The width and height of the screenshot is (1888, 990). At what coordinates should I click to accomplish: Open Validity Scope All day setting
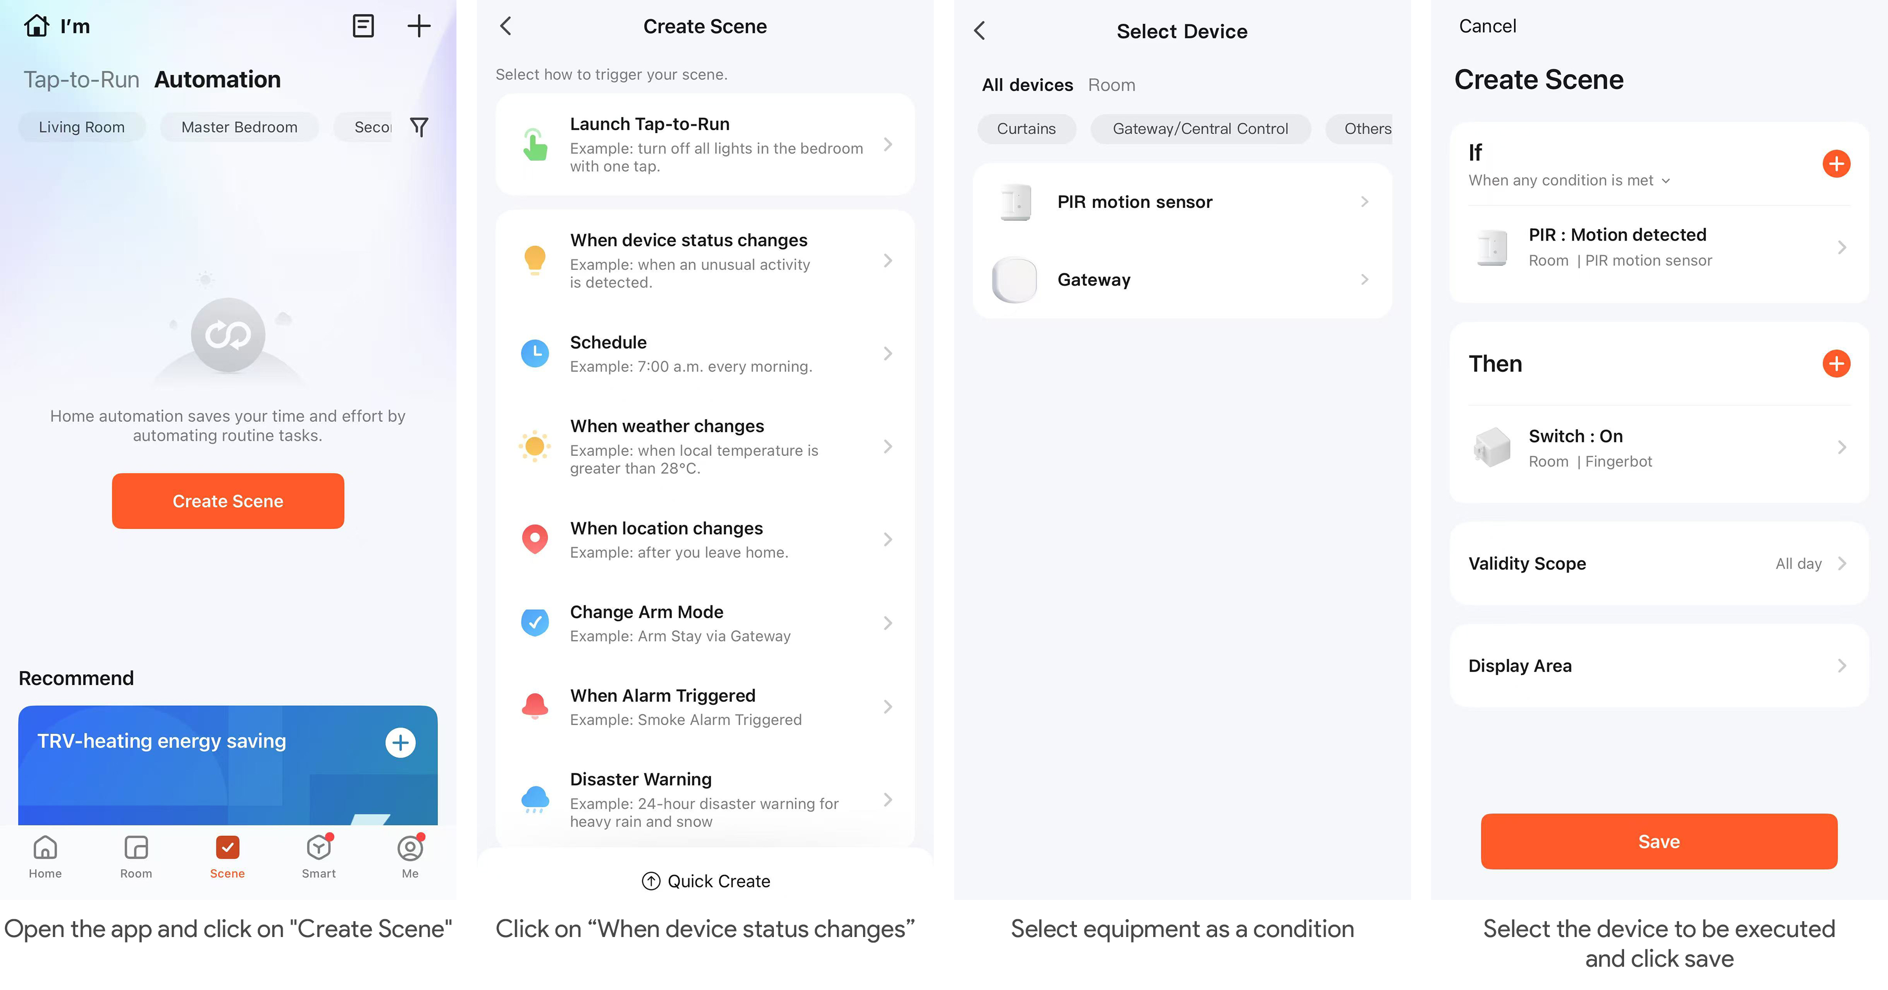coord(1659,563)
